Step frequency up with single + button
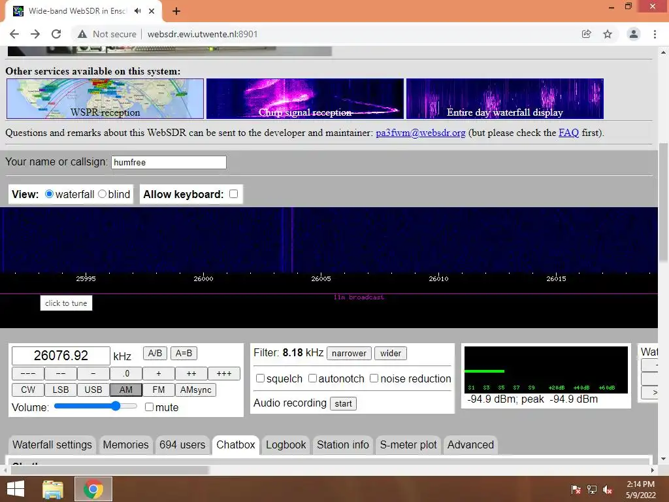The height and width of the screenshot is (502, 669). [x=158, y=373]
